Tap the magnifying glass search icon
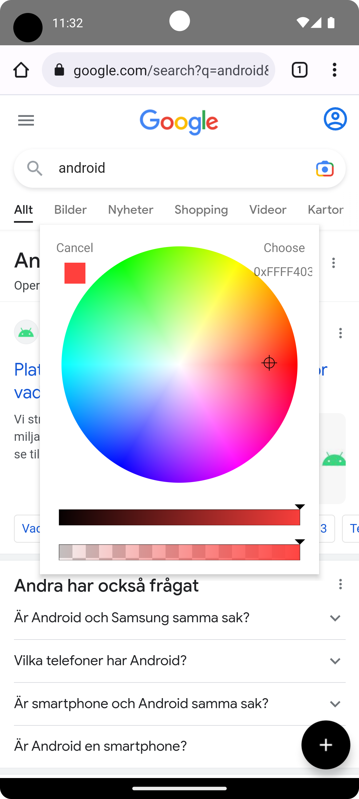This screenshot has width=359, height=799. [35, 168]
